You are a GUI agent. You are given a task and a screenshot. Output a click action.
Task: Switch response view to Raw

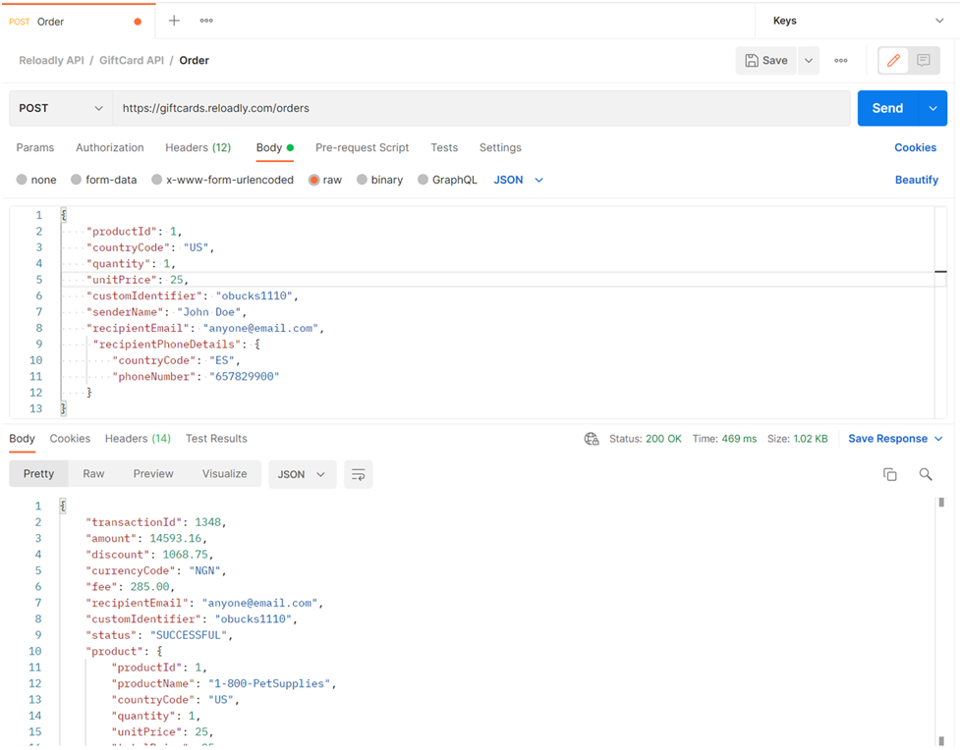click(x=94, y=474)
